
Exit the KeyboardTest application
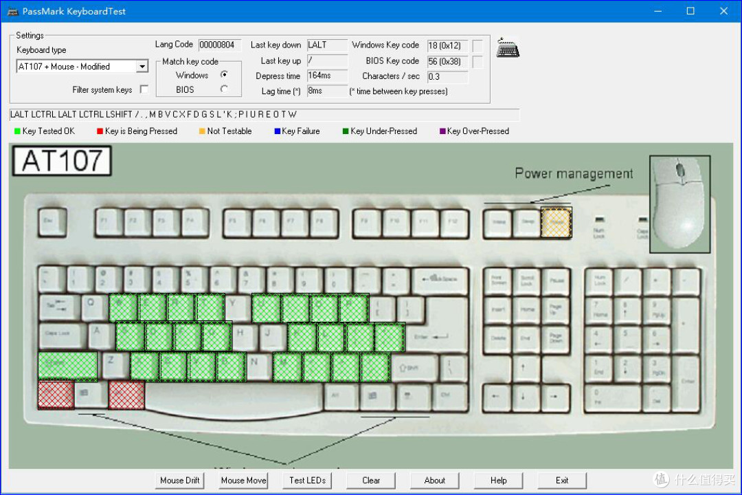coord(562,481)
